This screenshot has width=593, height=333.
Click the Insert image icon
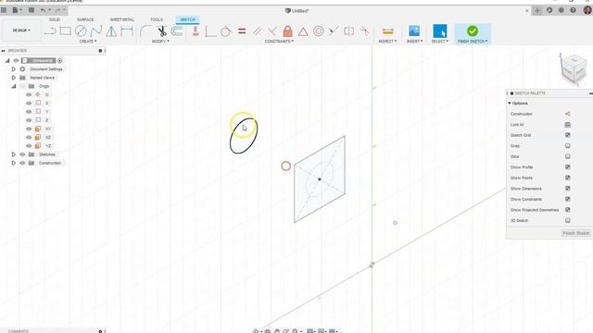[414, 31]
